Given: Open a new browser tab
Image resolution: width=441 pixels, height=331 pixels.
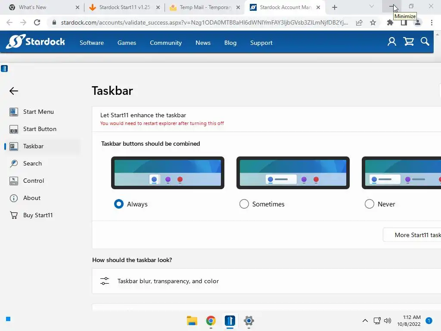Looking at the screenshot, I should pos(334,7).
